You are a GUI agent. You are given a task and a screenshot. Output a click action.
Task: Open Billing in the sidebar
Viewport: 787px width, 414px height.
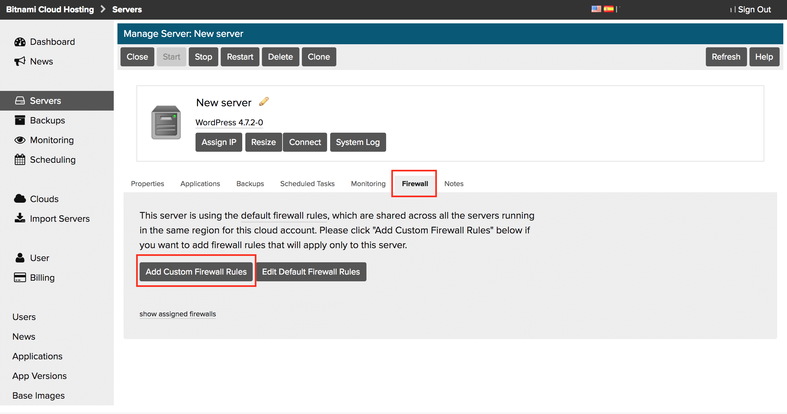[57, 278]
